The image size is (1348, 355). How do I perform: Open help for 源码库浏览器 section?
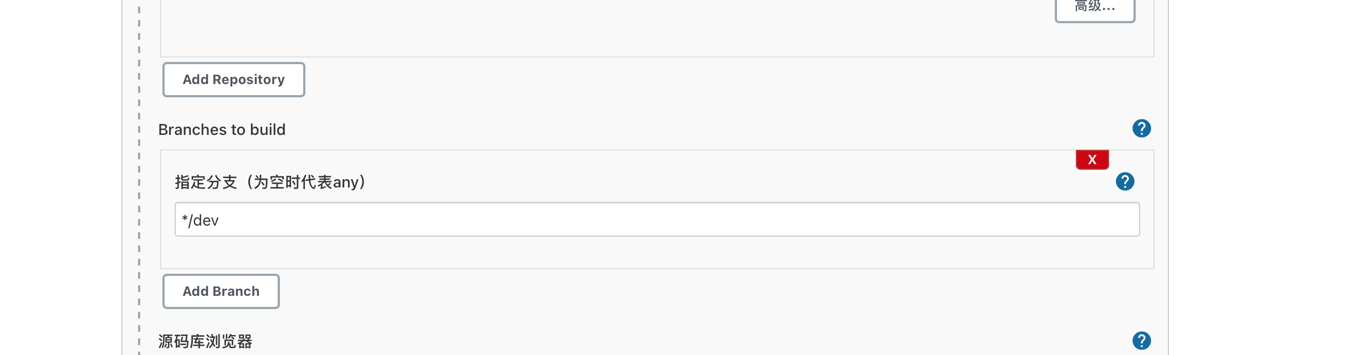tap(1141, 341)
